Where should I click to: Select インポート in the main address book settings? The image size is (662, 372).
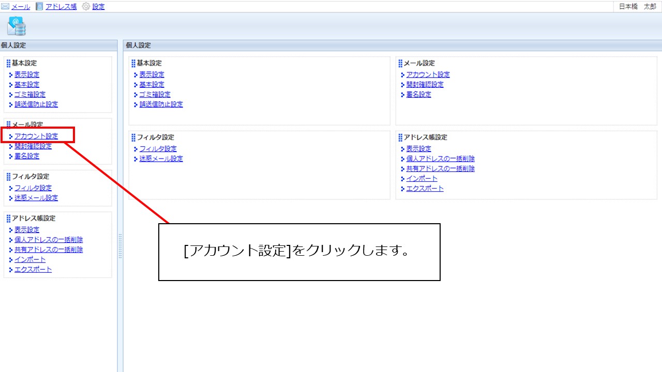422,179
